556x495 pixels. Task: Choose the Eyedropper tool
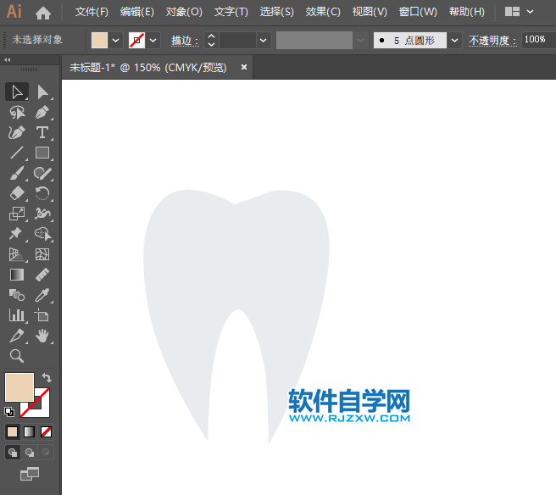point(42,295)
